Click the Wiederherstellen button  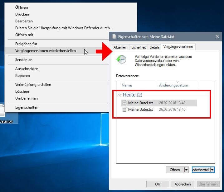pos(201,170)
